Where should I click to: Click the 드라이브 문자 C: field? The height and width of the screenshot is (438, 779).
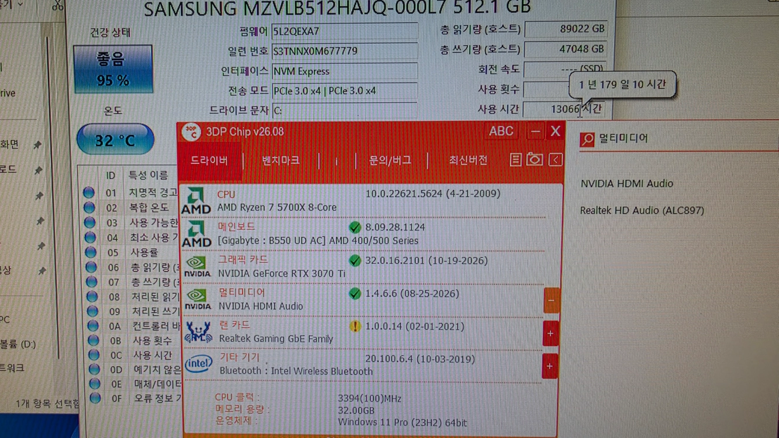pos(345,110)
